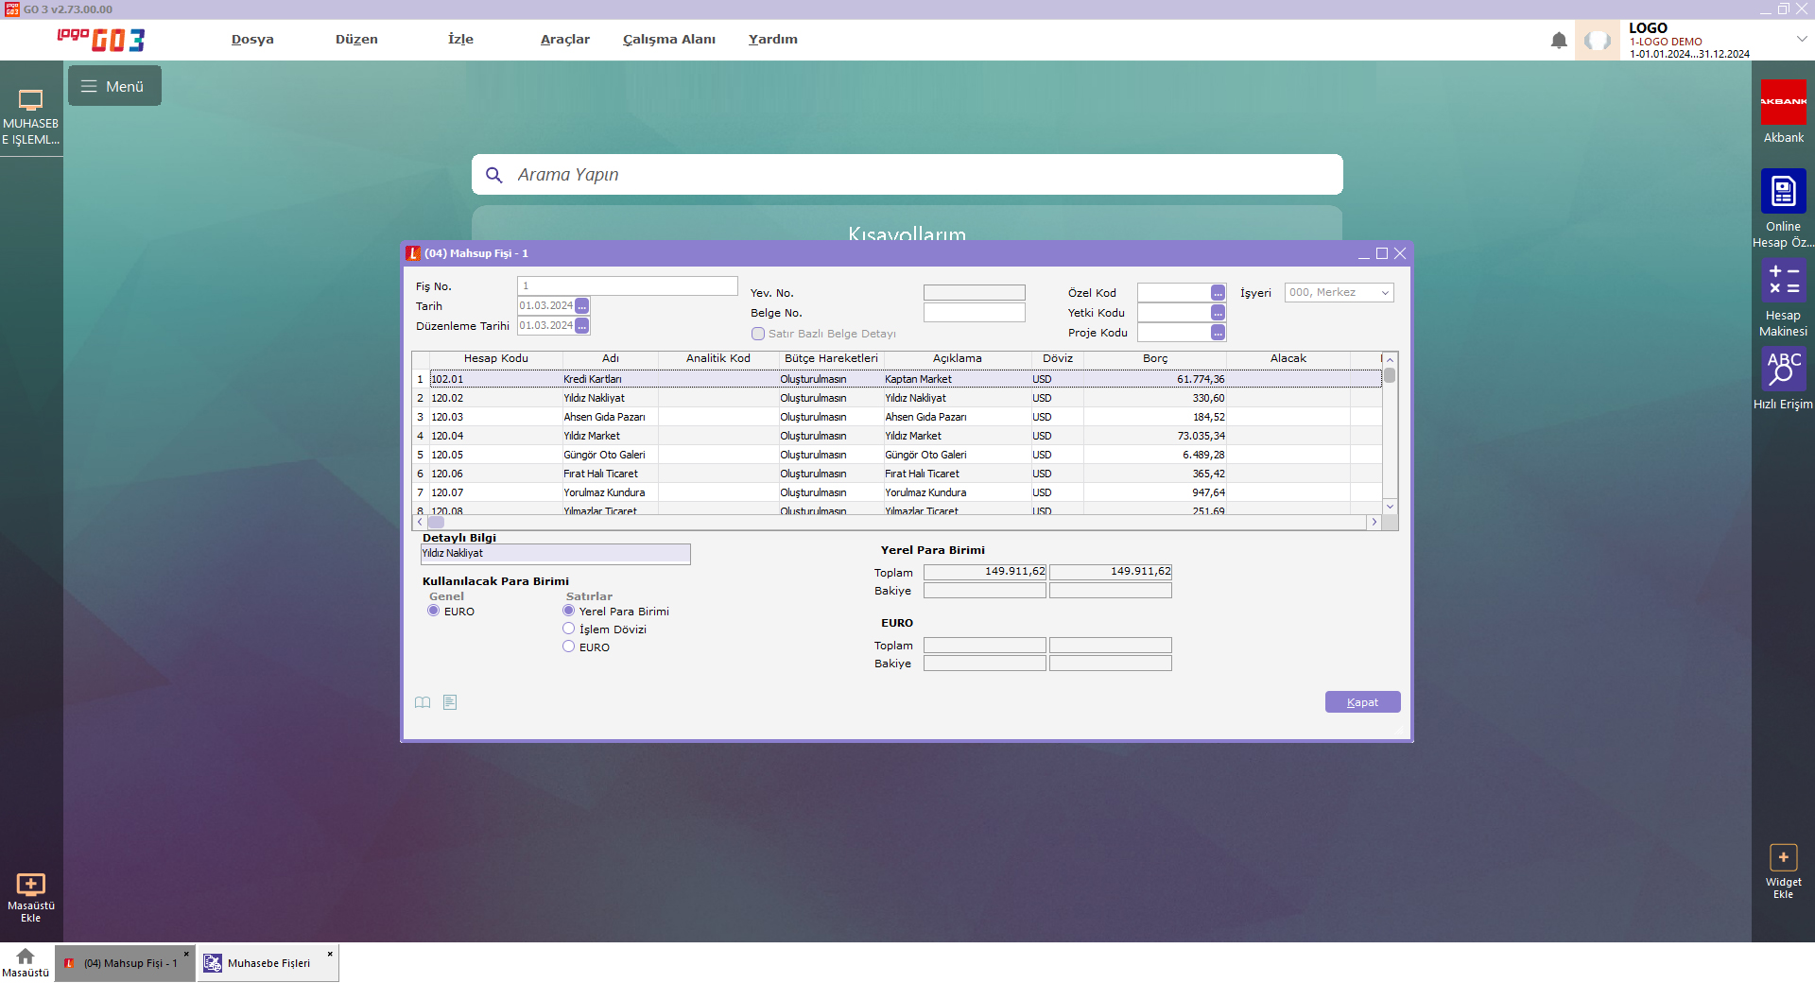Image resolution: width=1815 pixels, height=983 pixels.
Task: Expand the user profile chevron at top right
Action: (1802, 39)
